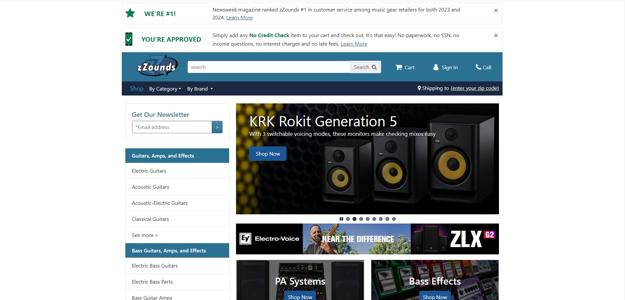The height and width of the screenshot is (300, 625).
Task: Open Bass Guitar Amps category
Action: point(177,296)
